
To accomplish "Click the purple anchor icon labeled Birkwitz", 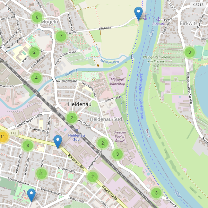I will coord(158,19).
